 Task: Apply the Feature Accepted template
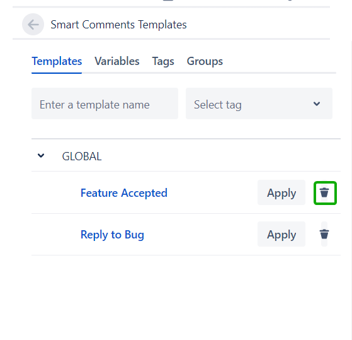tap(281, 192)
